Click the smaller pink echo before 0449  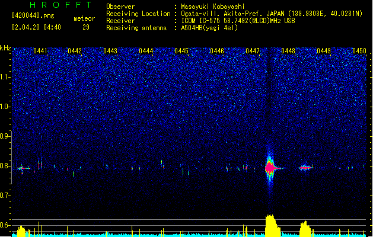(305, 168)
